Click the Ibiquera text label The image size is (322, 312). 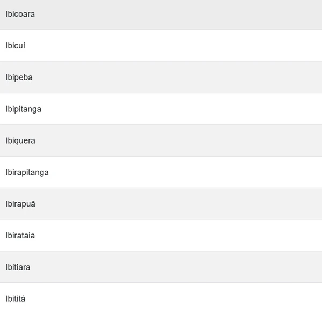pos(20,141)
